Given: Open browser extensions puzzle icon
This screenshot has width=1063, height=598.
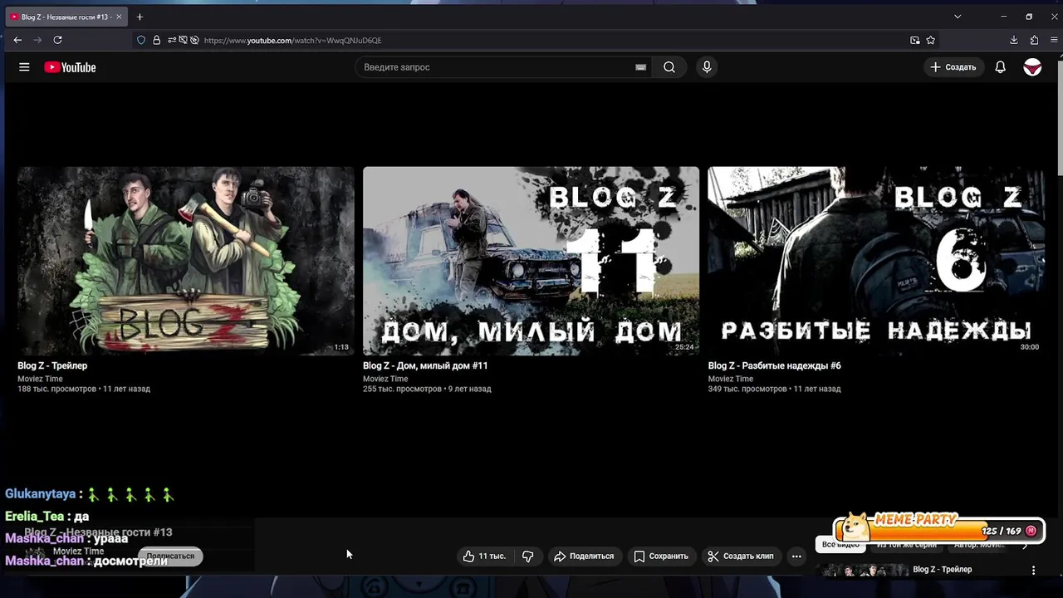Looking at the screenshot, I should (1034, 40).
